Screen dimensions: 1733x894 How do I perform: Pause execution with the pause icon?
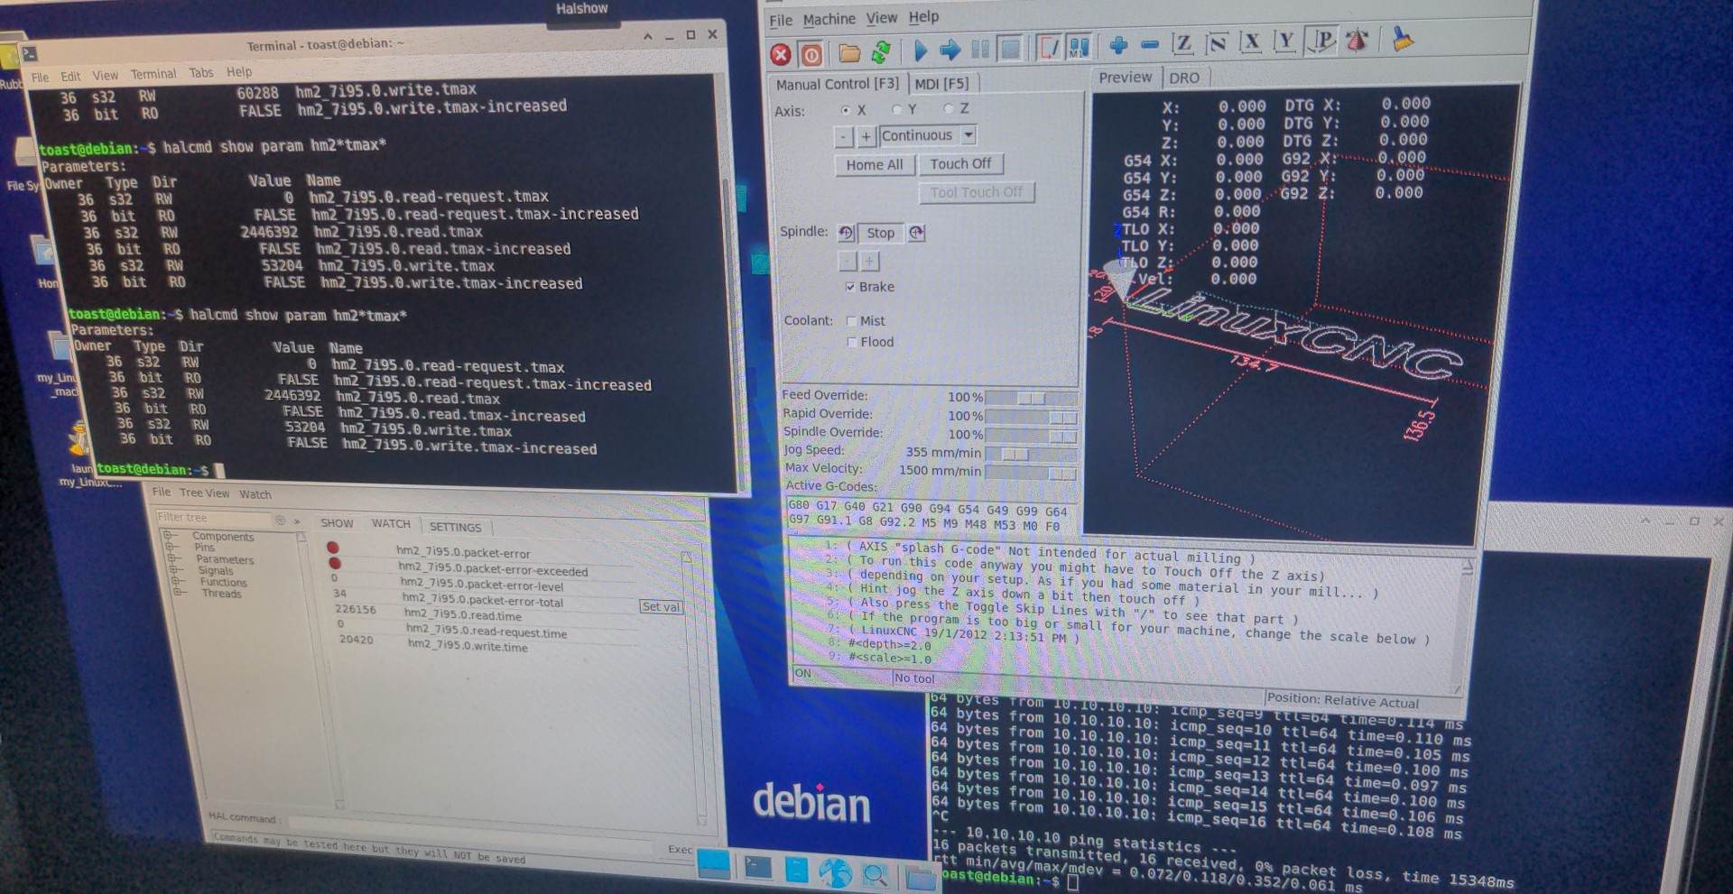(979, 49)
